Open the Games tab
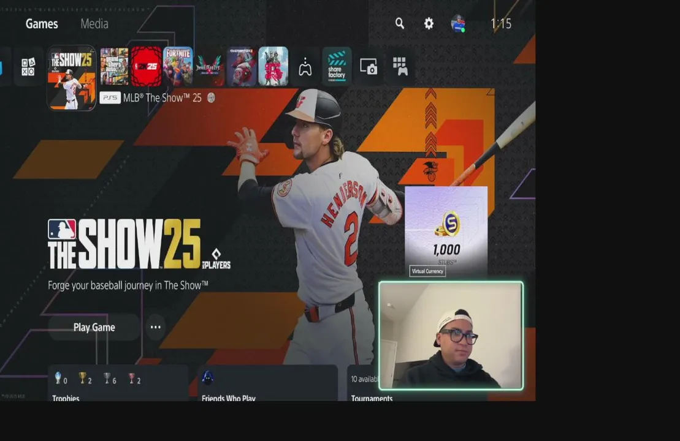Viewport: 680px width, 441px height. pos(42,24)
